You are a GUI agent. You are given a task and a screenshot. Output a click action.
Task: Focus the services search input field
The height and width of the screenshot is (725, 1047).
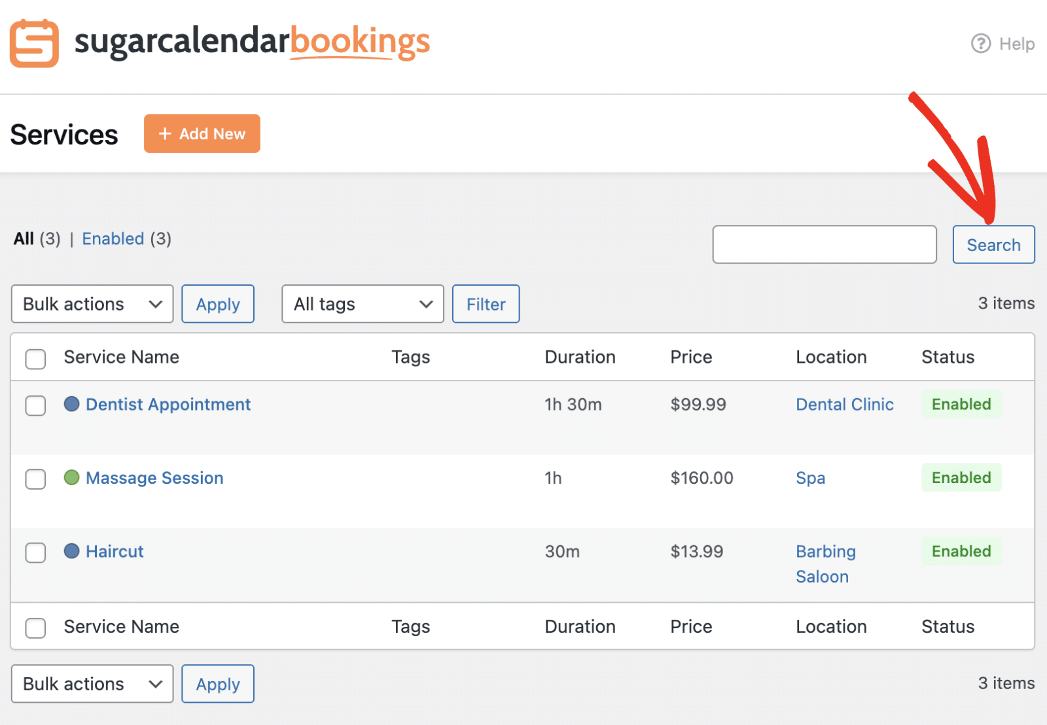click(824, 244)
